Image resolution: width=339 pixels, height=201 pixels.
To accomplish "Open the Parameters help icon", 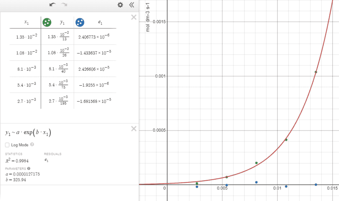I will (x=29, y=168).
